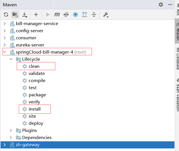This screenshot has width=179, height=151.
Task: Click gear icon beside deploy
Action: 25,123
